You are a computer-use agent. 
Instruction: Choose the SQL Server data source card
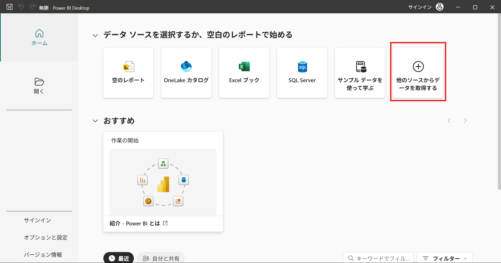click(302, 73)
